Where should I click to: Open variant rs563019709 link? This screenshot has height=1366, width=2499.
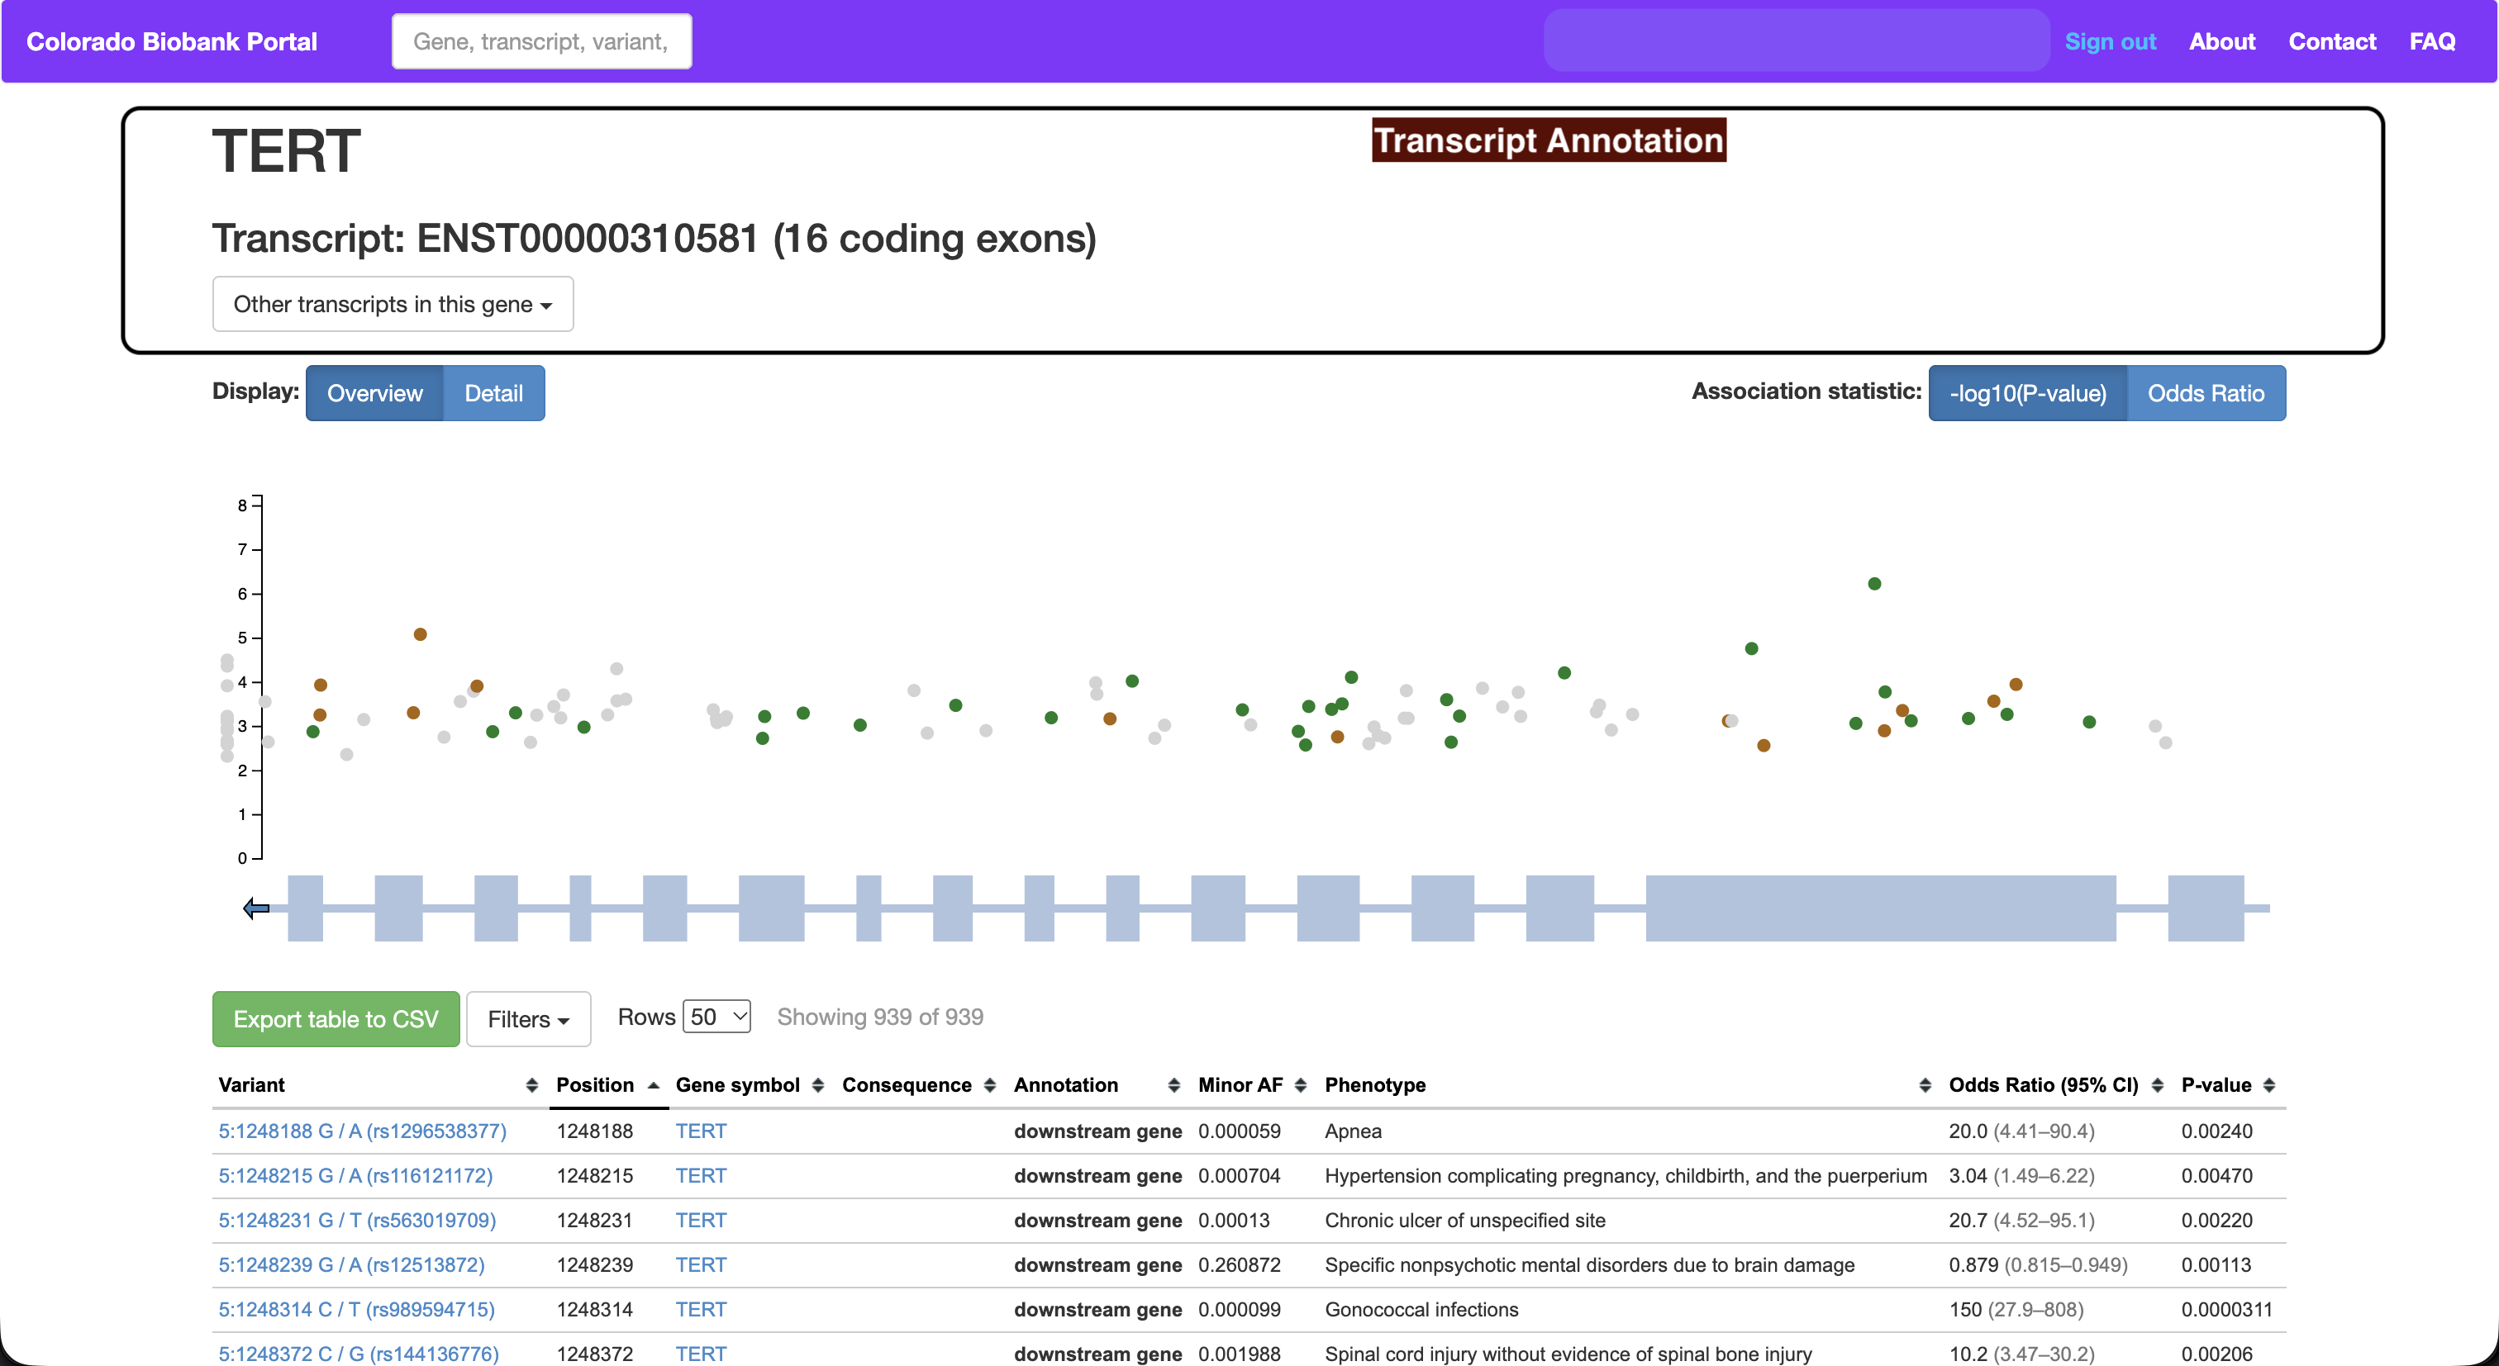pyautogui.click(x=357, y=1221)
